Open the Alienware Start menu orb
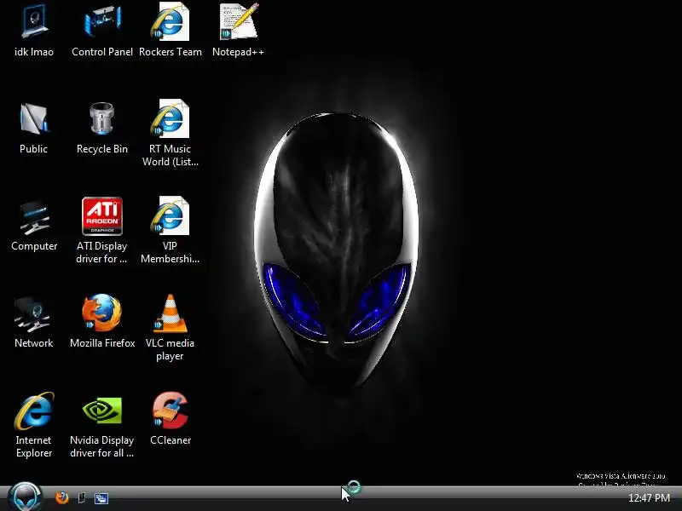This screenshot has height=511, width=682. click(26, 497)
